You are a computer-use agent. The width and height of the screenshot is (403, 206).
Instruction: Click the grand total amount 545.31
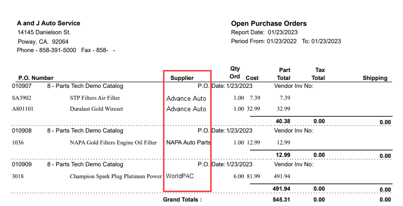click(281, 200)
